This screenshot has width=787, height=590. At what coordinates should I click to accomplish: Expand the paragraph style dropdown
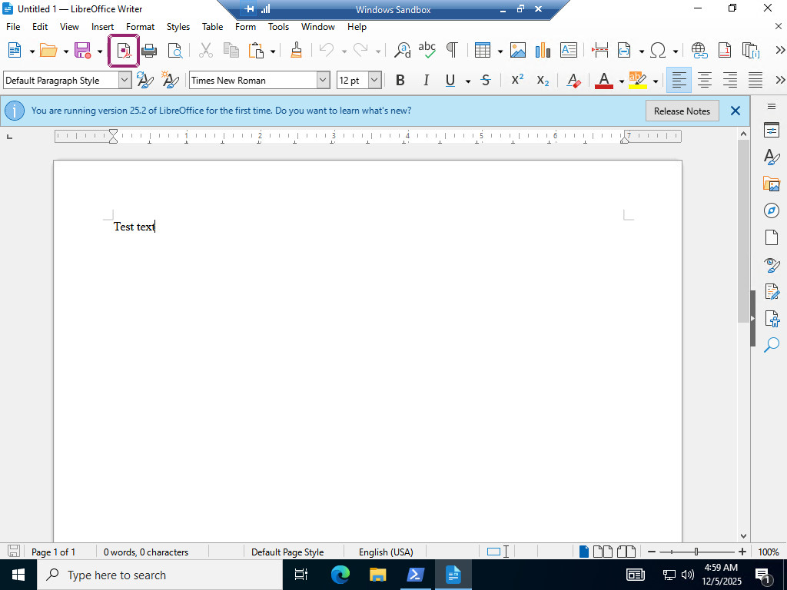(125, 80)
